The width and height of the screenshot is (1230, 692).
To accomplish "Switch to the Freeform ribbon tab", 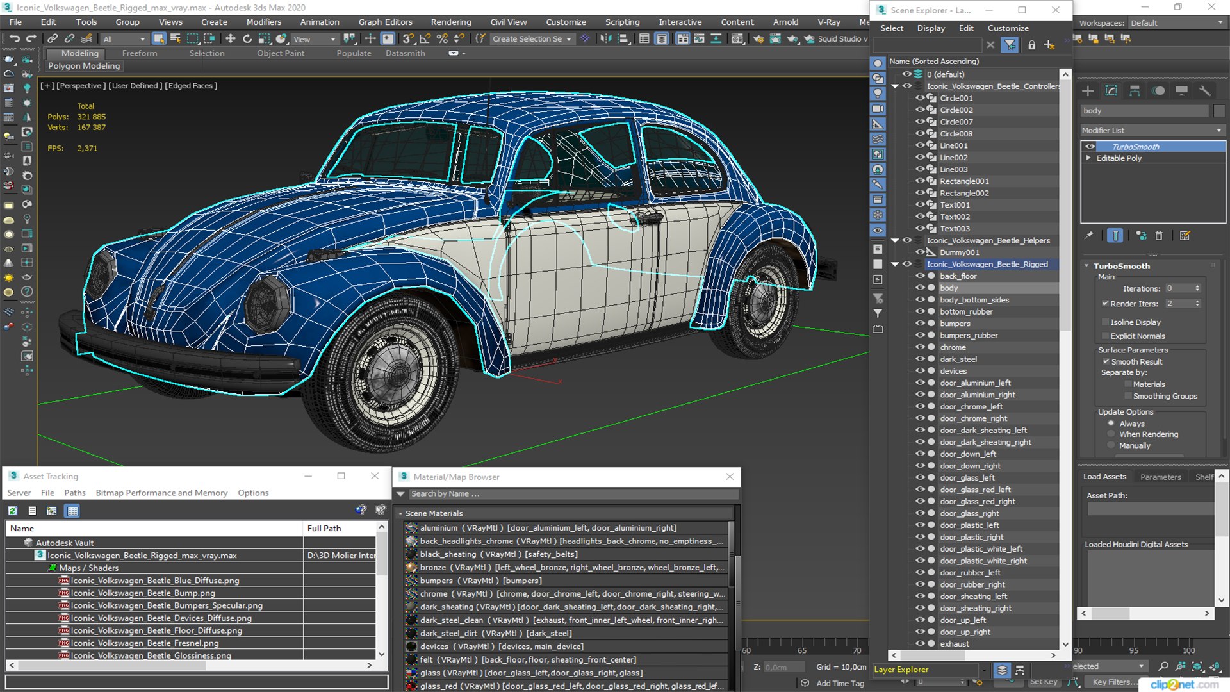I will point(139,53).
